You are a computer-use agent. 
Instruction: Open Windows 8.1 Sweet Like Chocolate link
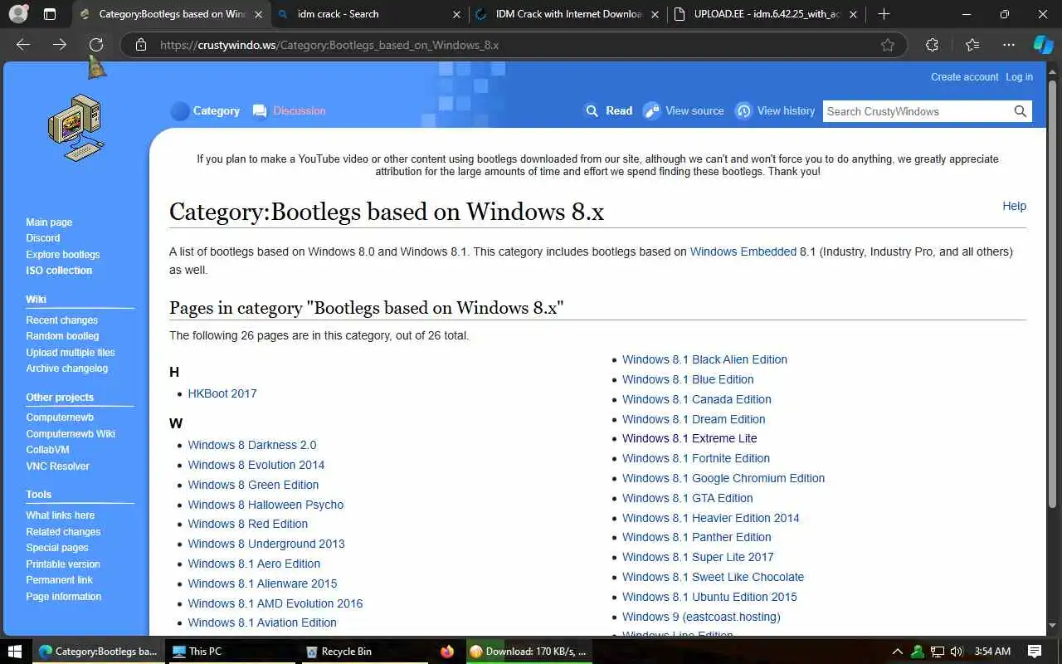pyautogui.click(x=713, y=577)
